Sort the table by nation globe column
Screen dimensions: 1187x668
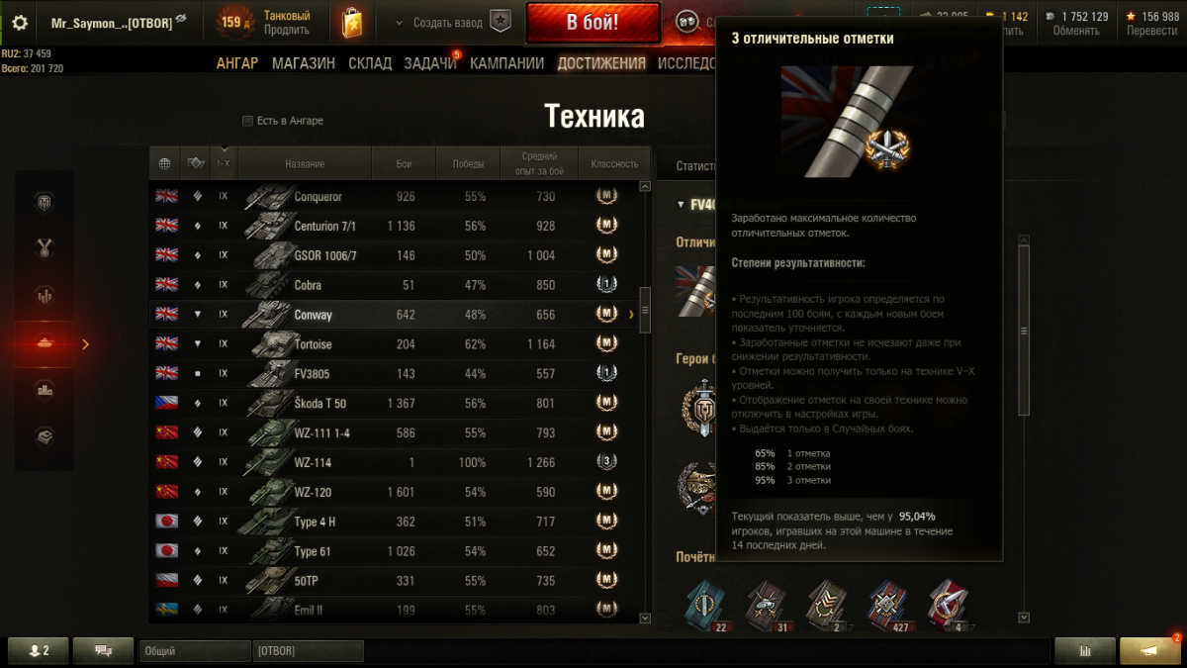point(165,163)
